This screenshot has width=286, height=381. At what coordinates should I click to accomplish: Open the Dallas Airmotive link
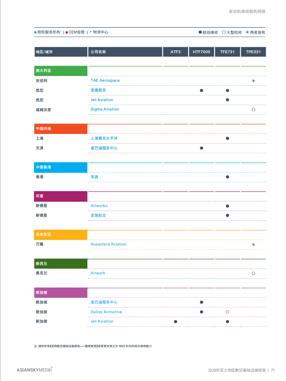coord(106,312)
